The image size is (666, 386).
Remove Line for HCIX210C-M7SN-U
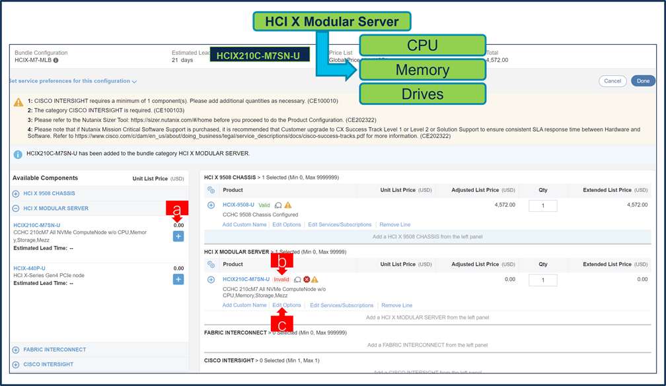click(396, 306)
